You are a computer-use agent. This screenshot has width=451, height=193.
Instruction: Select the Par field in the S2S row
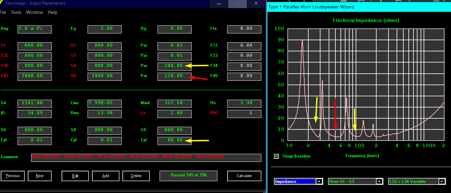(x=174, y=56)
